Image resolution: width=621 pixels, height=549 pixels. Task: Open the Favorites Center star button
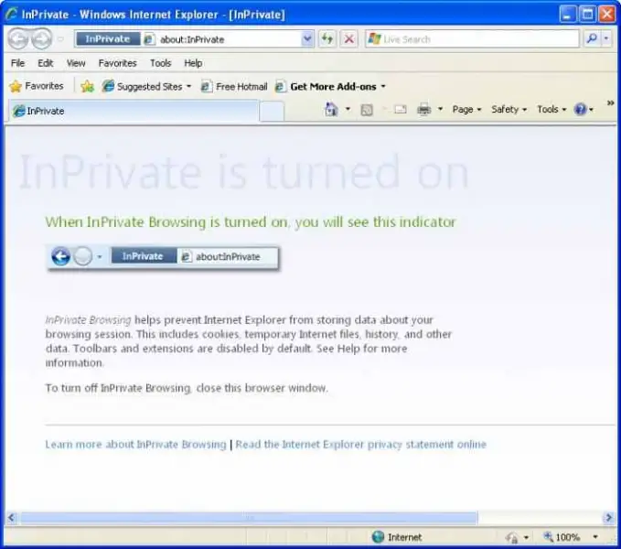[x=37, y=86]
